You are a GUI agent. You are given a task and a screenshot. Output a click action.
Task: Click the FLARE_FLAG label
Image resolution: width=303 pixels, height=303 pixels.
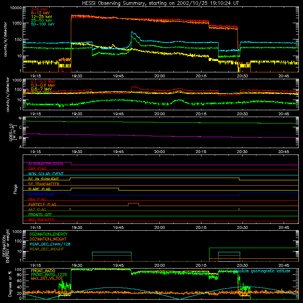click(x=39, y=189)
